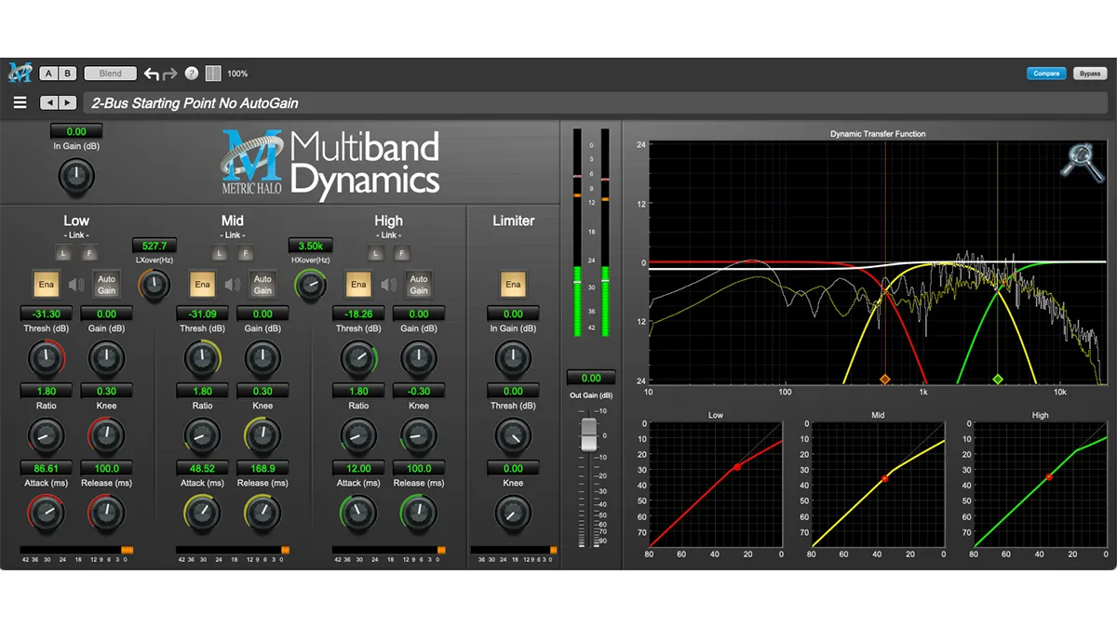
Task: Click the HXover 3.50k value field
Action: 310,246
